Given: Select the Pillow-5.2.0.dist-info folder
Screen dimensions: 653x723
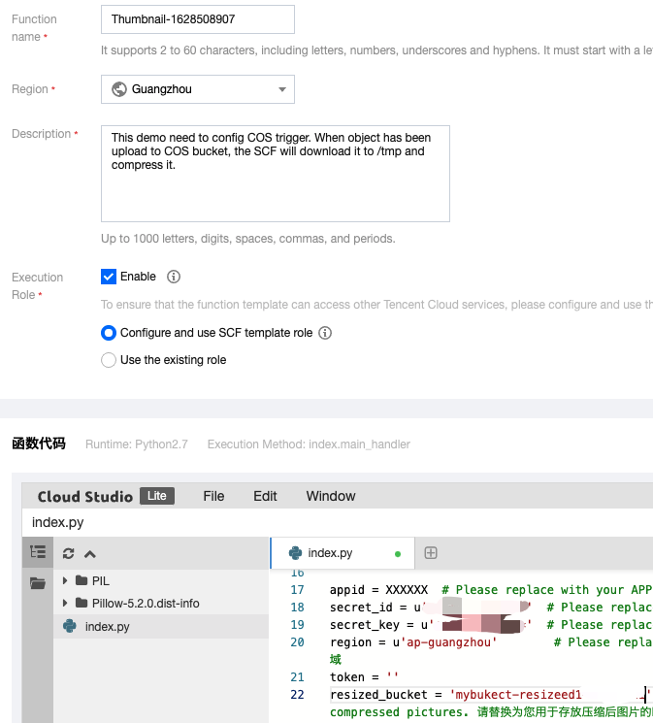Looking at the screenshot, I should [146, 603].
